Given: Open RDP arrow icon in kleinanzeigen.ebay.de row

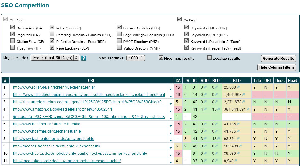Looking at the screenshot, I should (205, 102).
